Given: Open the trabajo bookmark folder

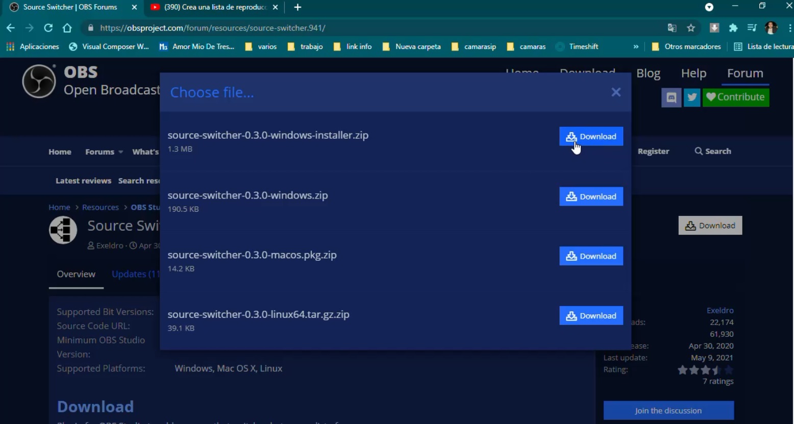Looking at the screenshot, I should pyautogui.click(x=305, y=46).
